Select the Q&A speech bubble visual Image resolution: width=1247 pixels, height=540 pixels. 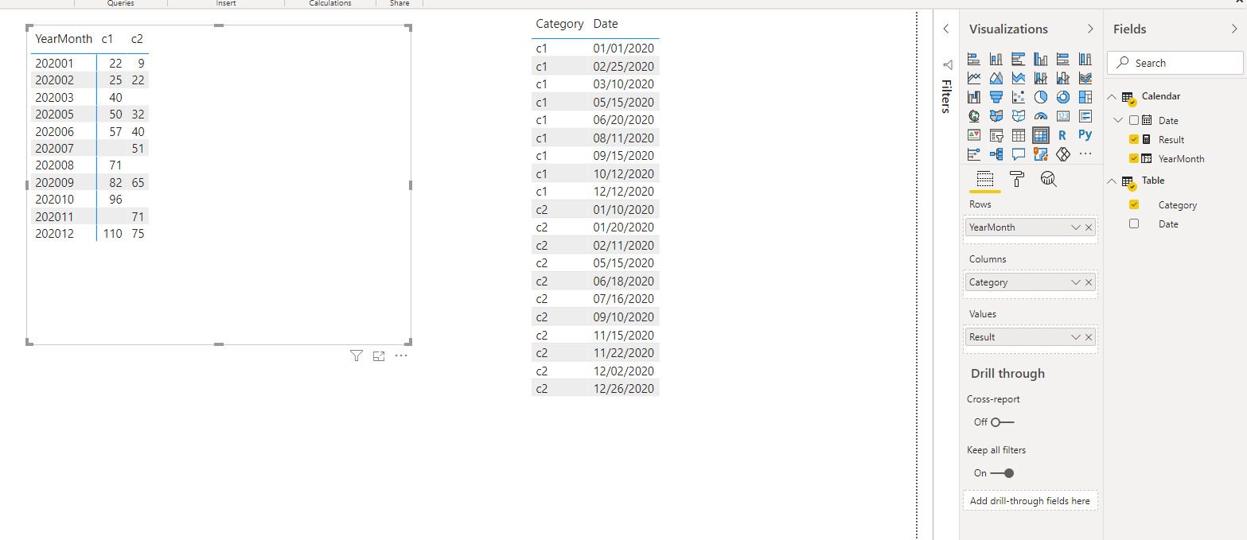(1019, 154)
